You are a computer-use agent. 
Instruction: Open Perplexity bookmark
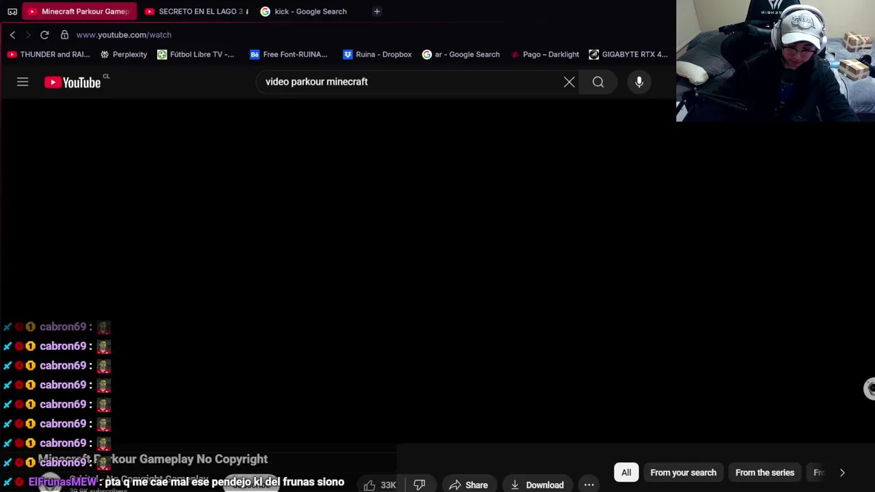click(x=124, y=55)
